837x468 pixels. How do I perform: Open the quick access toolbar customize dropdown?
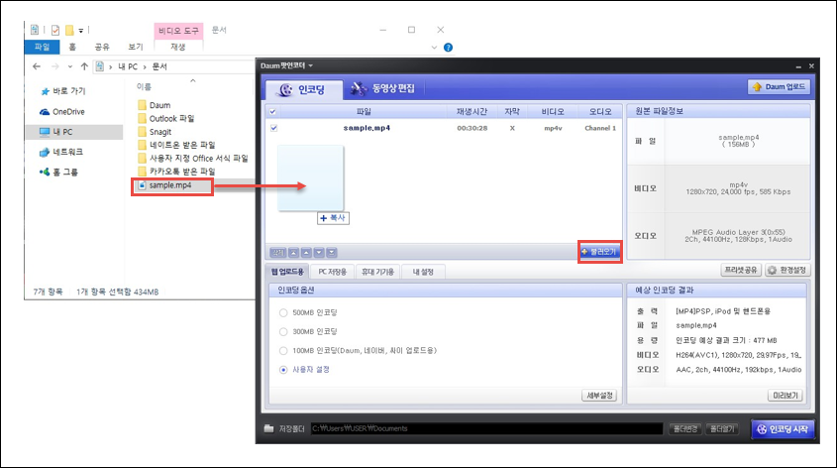pyautogui.click(x=81, y=31)
